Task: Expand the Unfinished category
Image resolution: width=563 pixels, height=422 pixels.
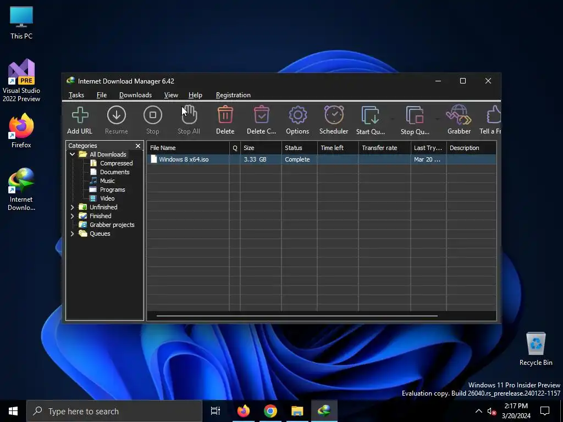Action: tap(72, 207)
